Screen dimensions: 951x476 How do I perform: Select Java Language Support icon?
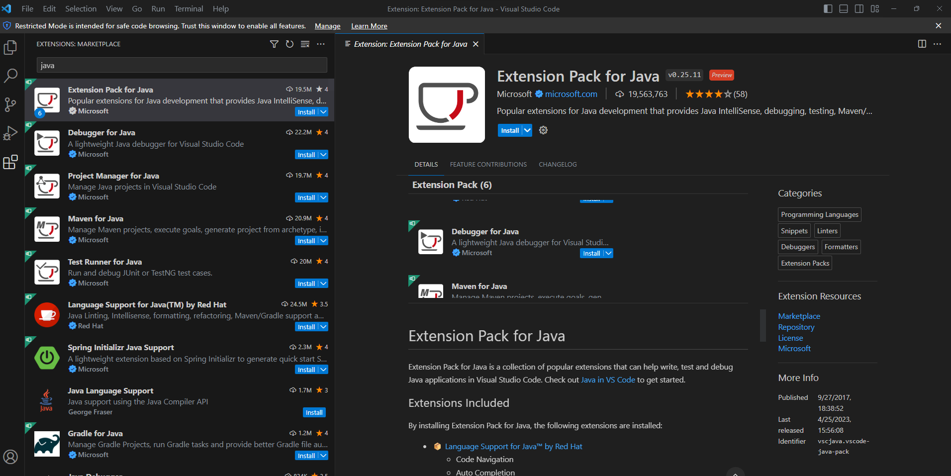click(x=46, y=401)
